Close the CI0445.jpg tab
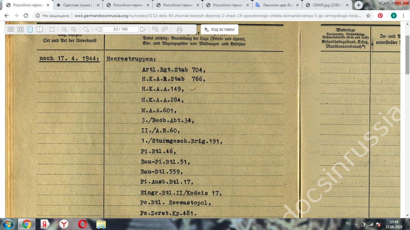Screen dimensions: 410x230 pos(346,5)
